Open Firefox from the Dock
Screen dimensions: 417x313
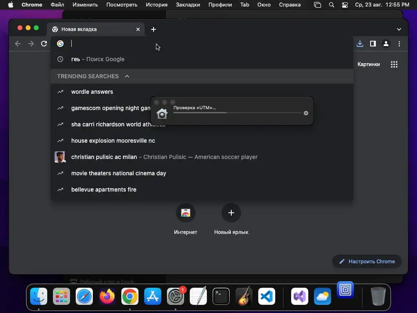(x=107, y=296)
